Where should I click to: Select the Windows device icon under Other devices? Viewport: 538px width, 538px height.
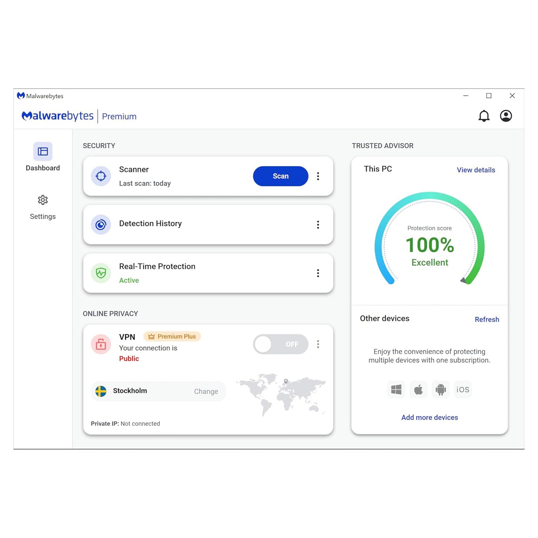click(396, 389)
